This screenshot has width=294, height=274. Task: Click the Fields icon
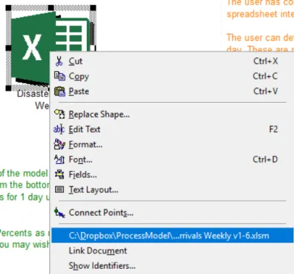(60, 174)
